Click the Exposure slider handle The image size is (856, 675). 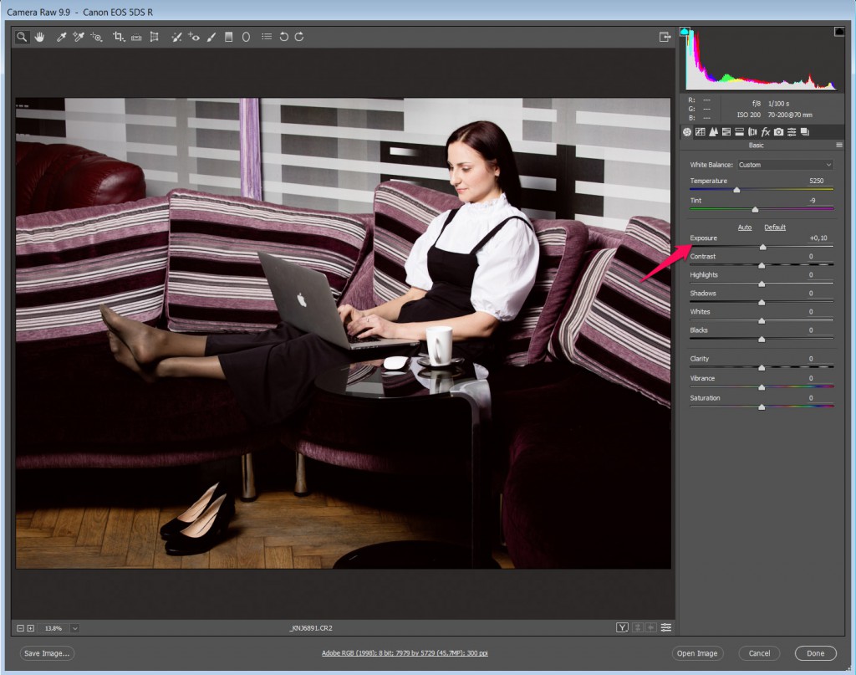point(762,247)
